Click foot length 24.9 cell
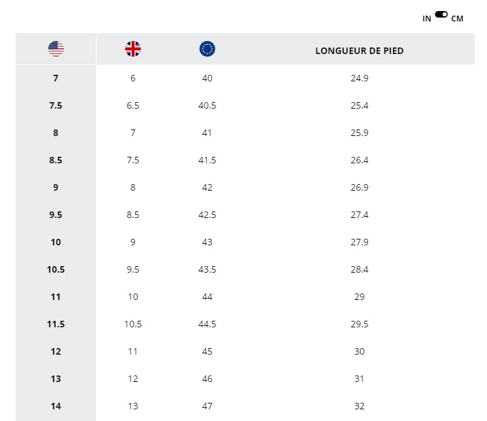The image size is (487, 421). [359, 78]
